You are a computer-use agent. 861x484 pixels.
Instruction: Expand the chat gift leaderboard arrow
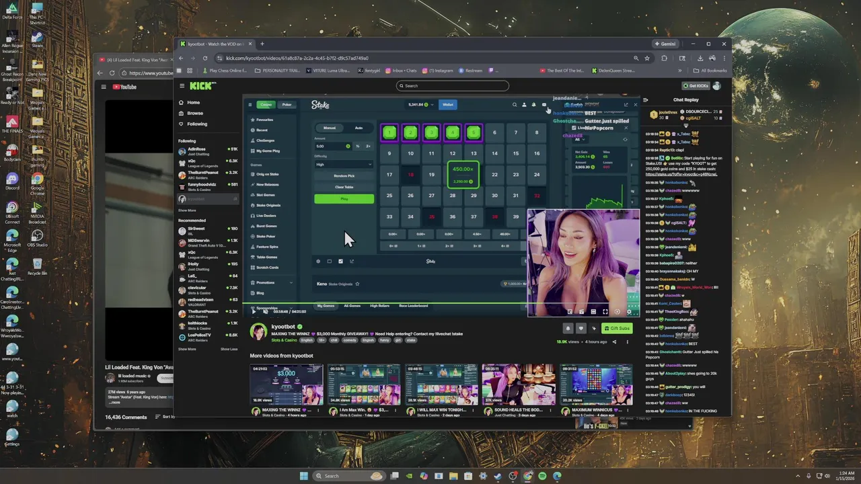(686, 126)
